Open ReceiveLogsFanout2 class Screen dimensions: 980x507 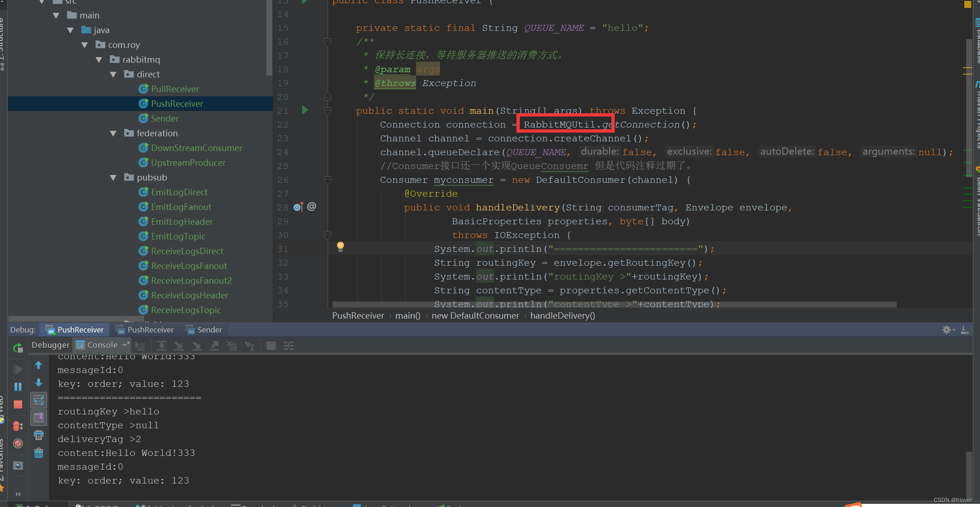[x=192, y=280]
